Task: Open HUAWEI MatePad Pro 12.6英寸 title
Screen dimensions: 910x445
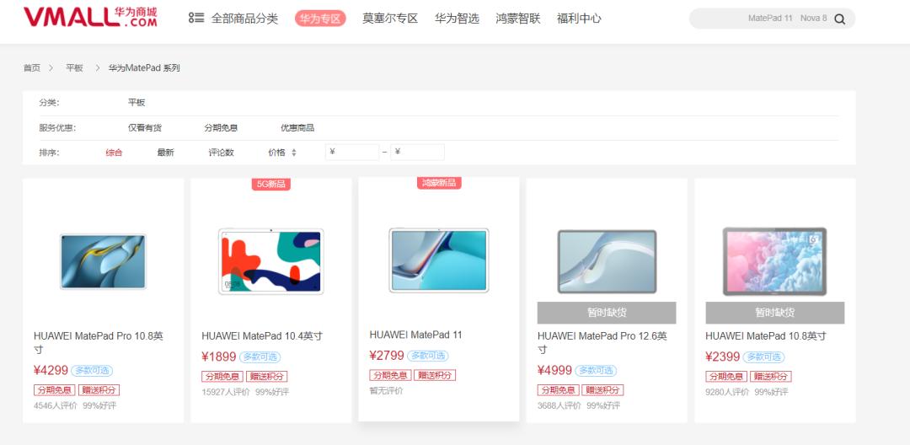Action: tap(602, 343)
